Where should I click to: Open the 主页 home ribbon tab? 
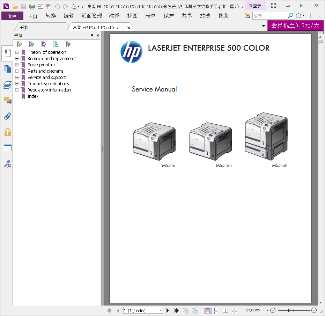(32, 16)
